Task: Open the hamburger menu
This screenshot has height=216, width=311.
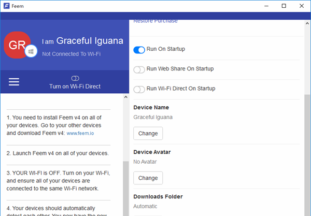Action: [x=14, y=82]
